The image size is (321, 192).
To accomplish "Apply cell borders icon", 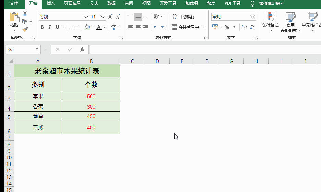I will pyautogui.click(x=72, y=27).
